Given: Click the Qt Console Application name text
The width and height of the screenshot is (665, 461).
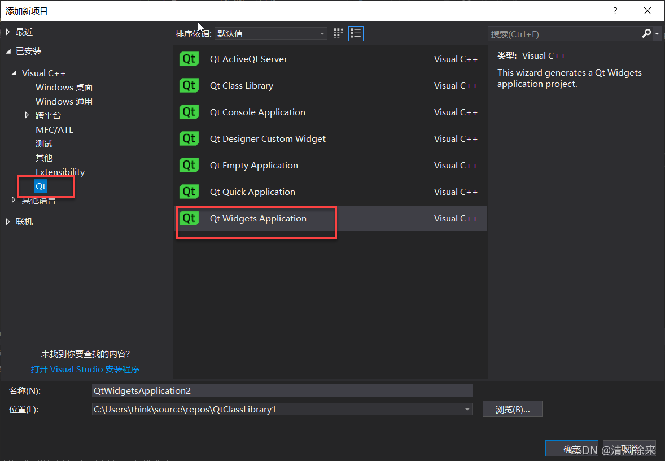Looking at the screenshot, I should 257,112.
